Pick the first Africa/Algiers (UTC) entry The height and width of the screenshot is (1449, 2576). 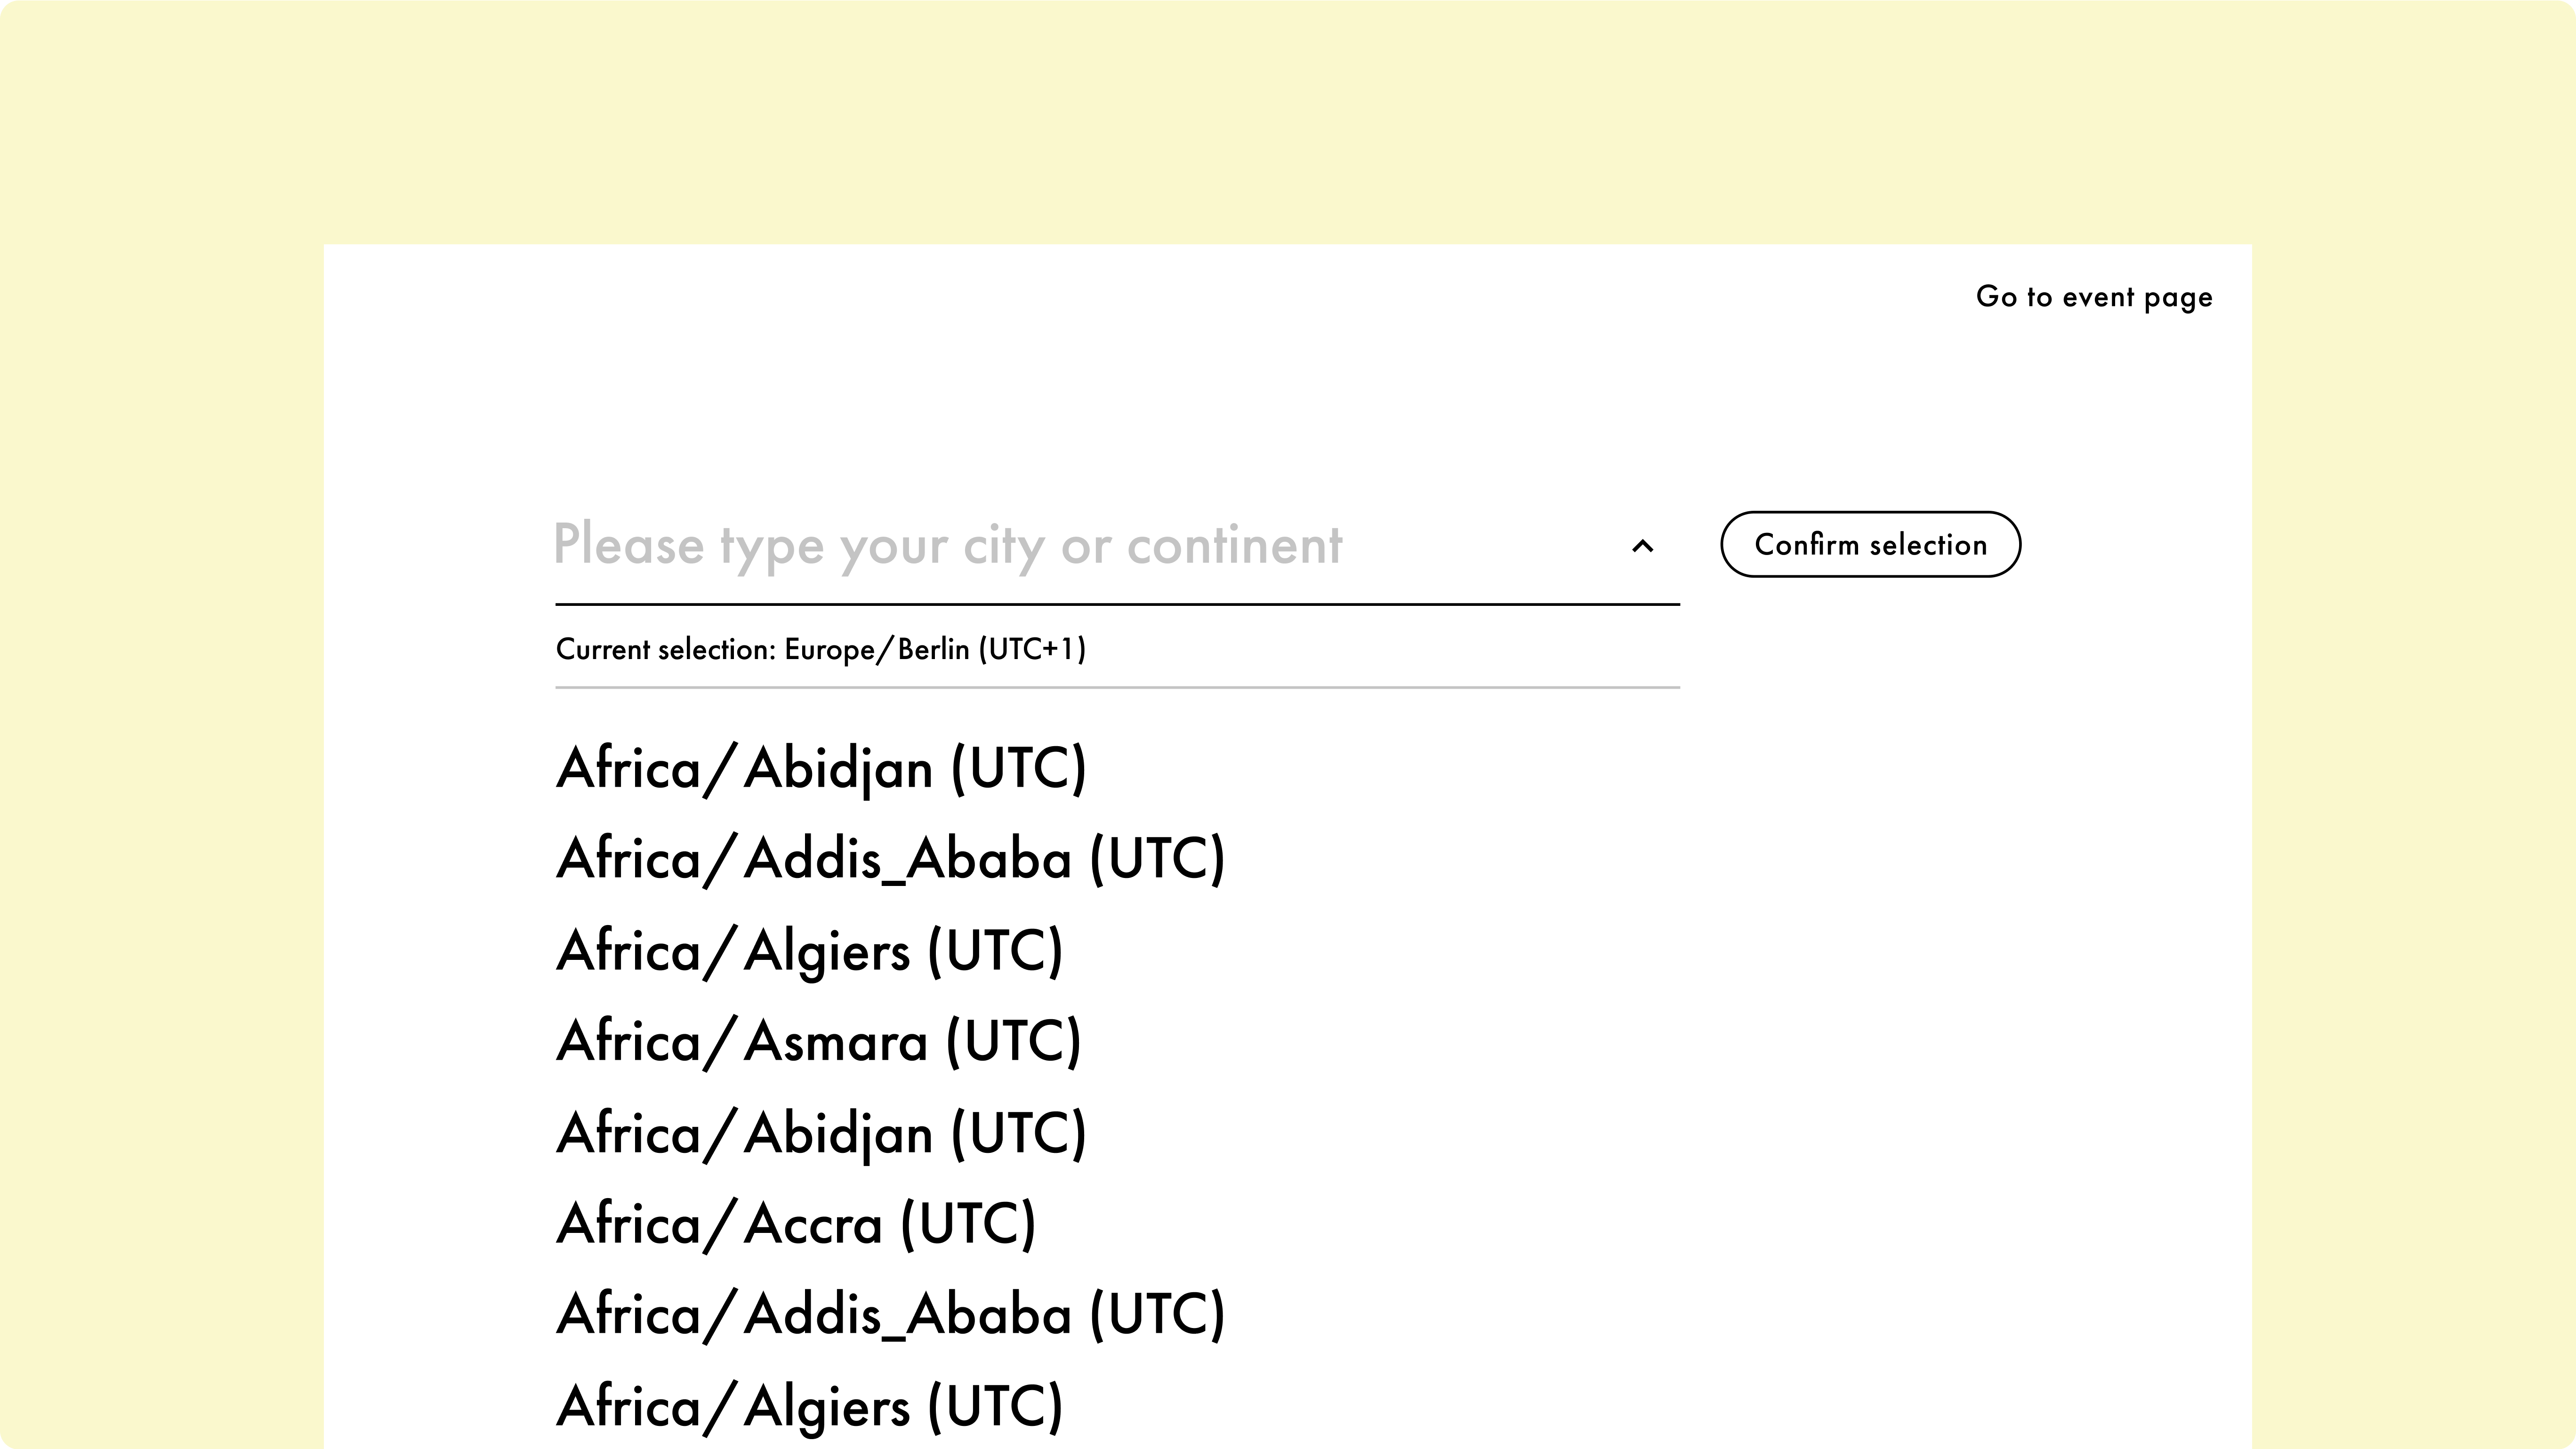(x=809, y=951)
